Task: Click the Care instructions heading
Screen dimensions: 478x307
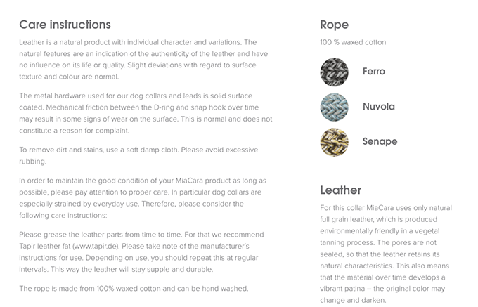Action: click(x=65, y=25)
